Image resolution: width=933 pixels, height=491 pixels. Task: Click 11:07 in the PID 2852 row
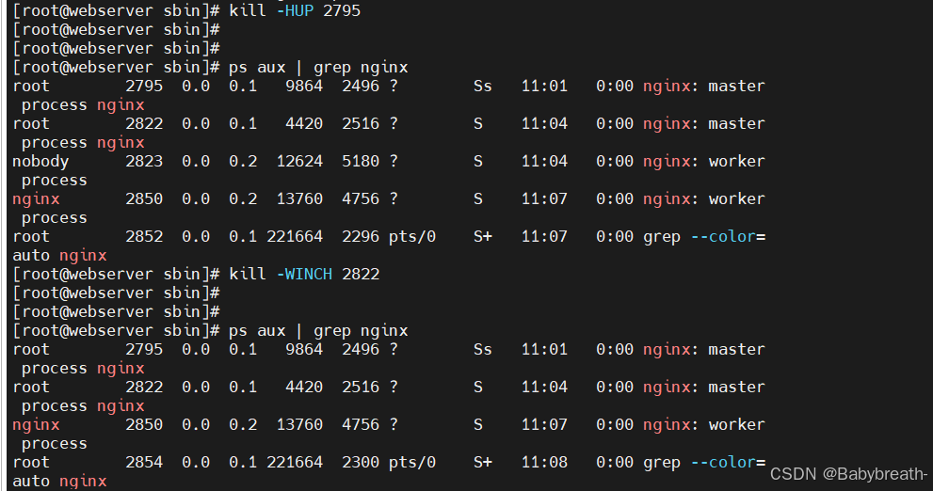(544, 237)
